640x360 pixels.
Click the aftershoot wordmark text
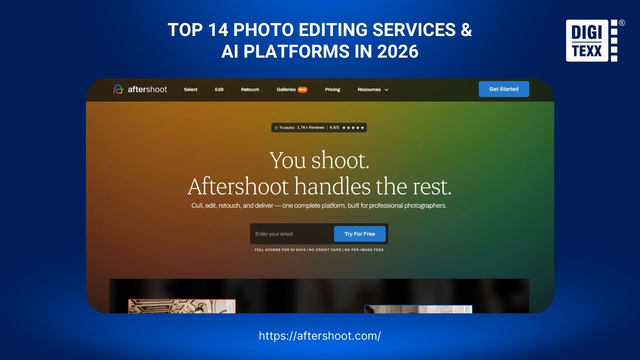click(147, 89)
